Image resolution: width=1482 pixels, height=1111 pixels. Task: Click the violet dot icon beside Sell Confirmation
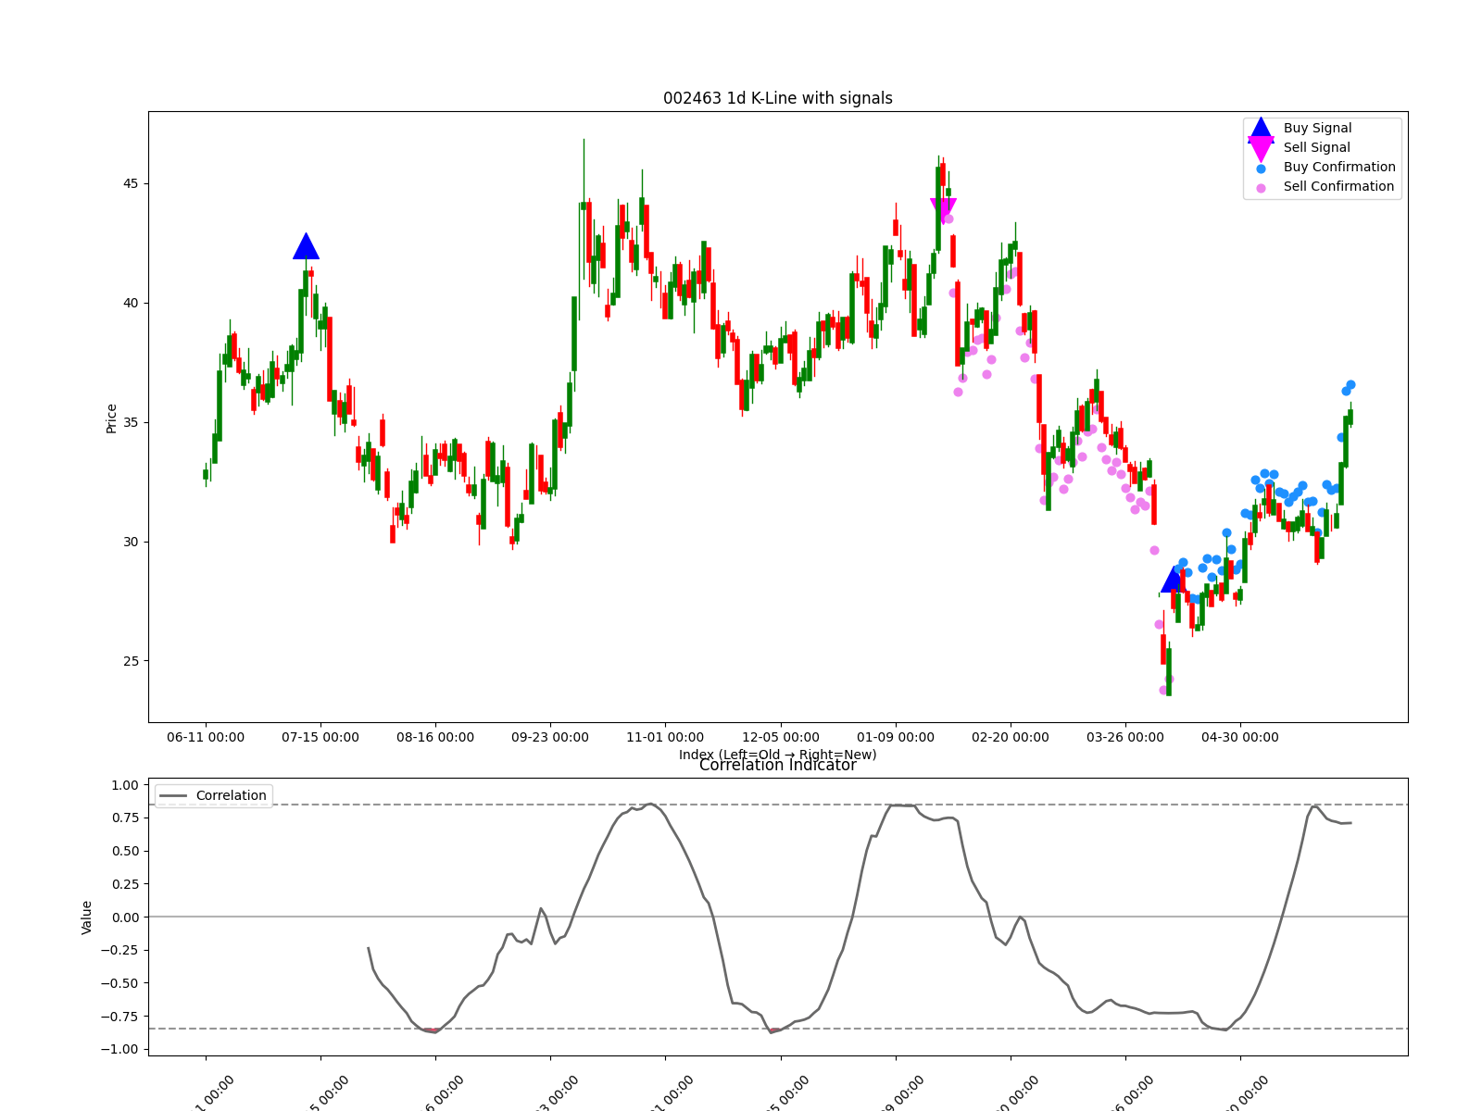tap(1261, 188)
